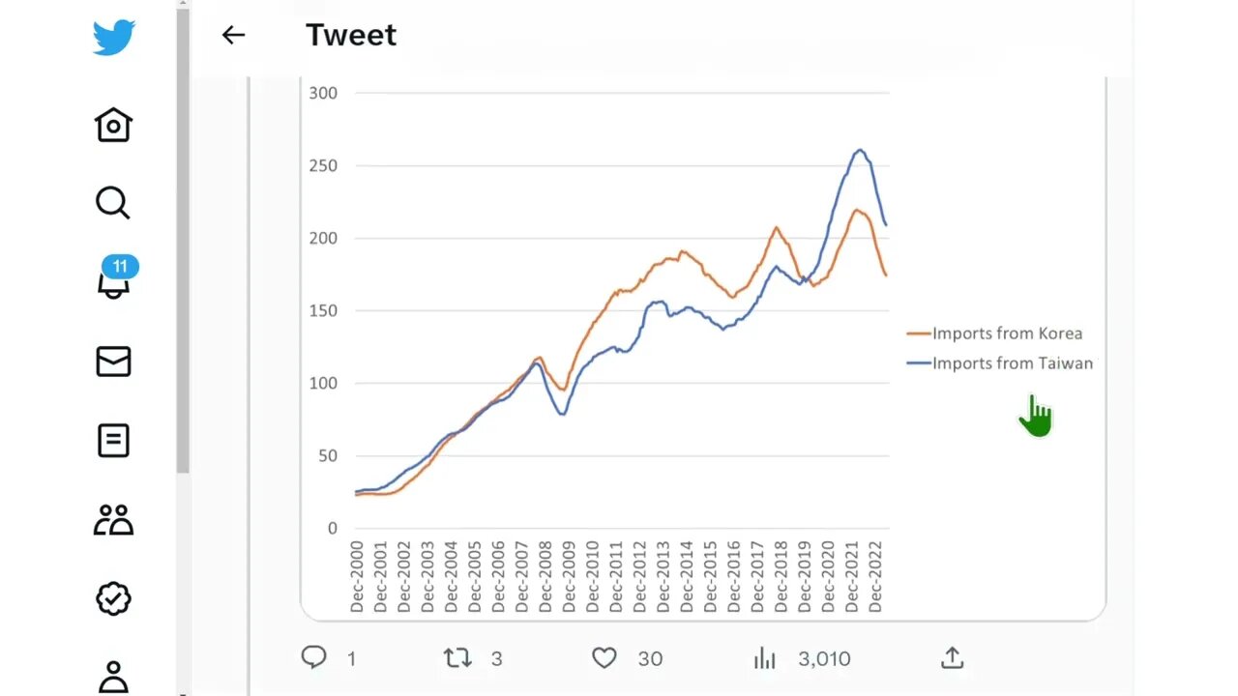Screen dimensions: 1238x696
Task: View tweet analytics bar chart icon
Action: pyautogui.click(x=765, y=658)
